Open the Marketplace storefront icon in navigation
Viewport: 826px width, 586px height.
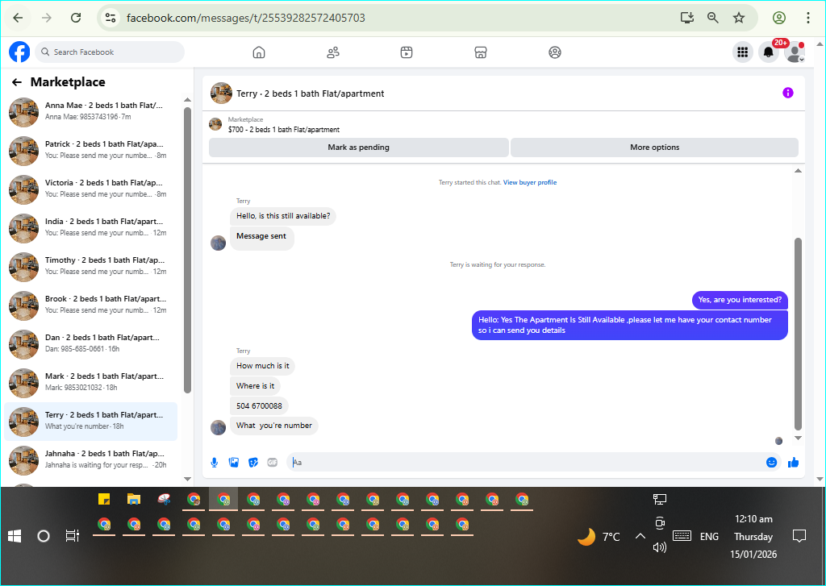coord(481,52)
